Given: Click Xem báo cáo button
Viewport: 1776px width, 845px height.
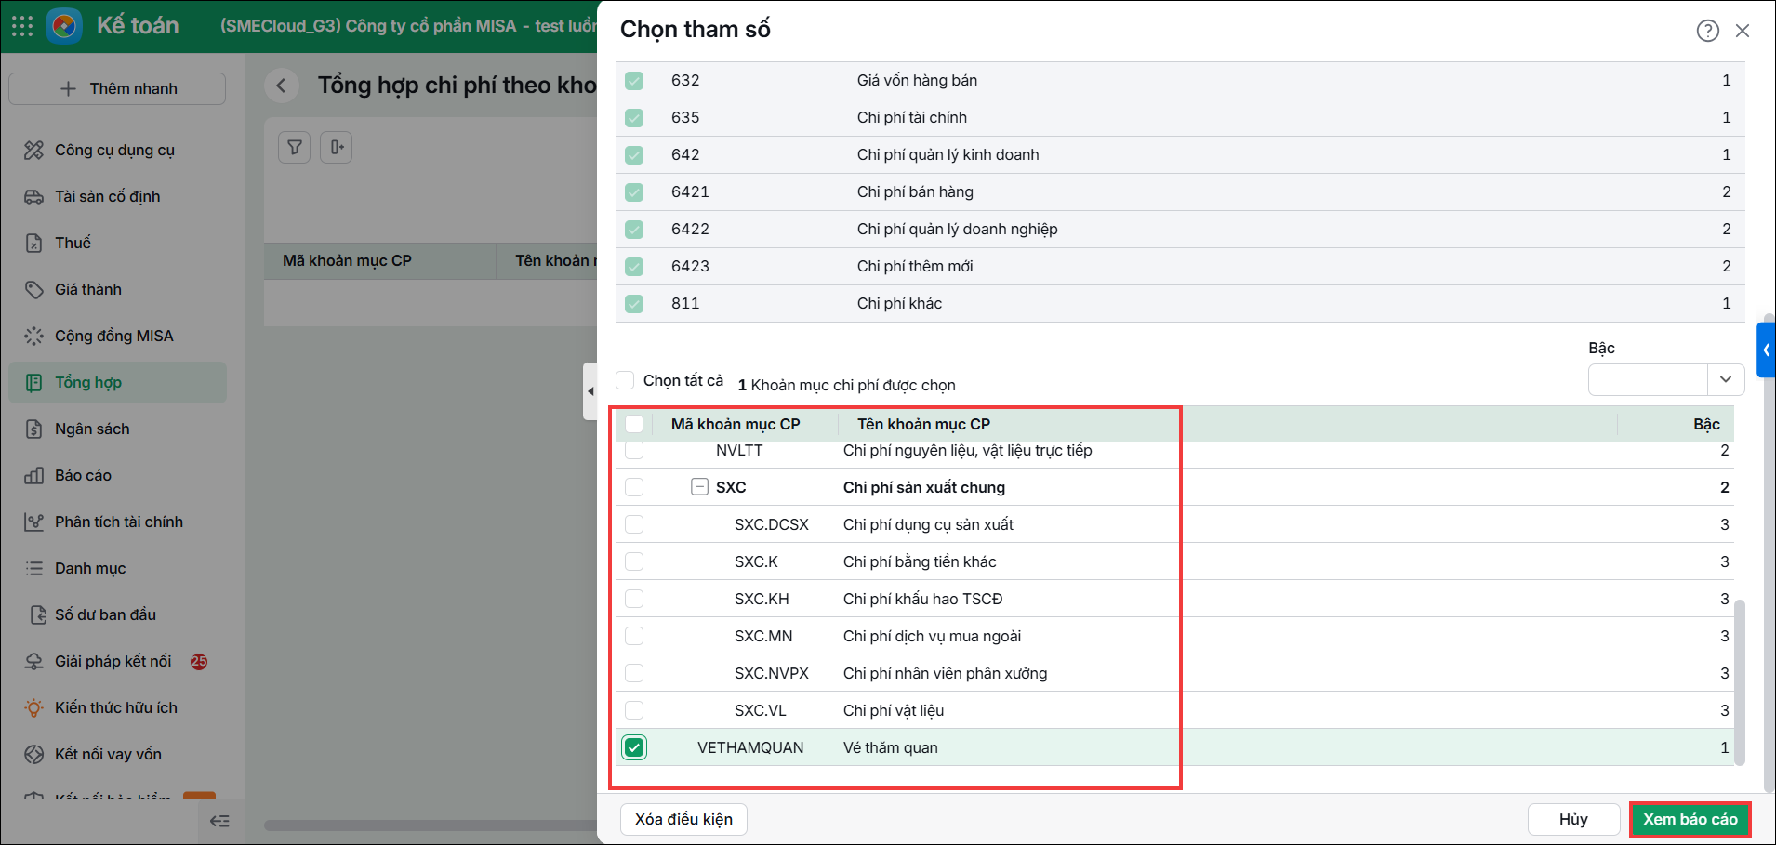Looking at the screenshot, I should pyautogui.click(x=1690, y=819).
